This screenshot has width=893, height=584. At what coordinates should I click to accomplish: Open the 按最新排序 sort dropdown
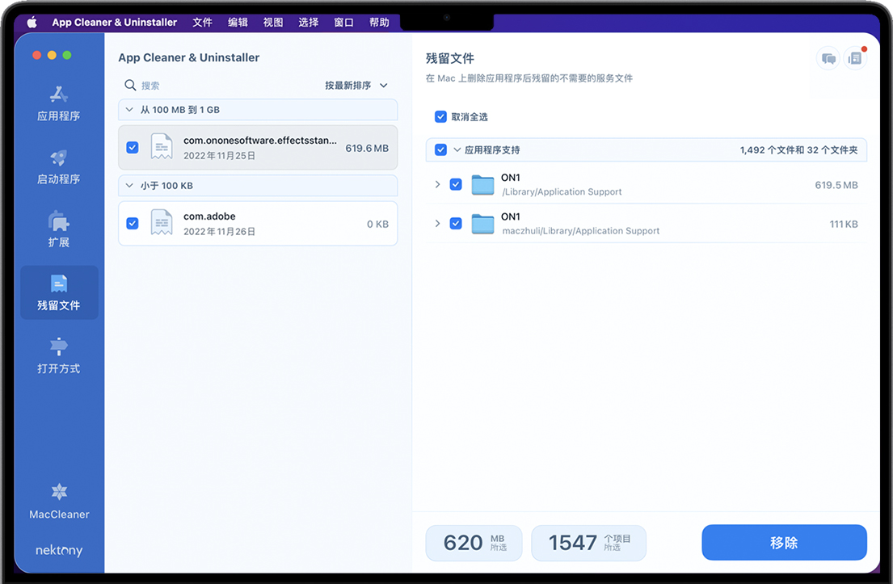click(356, 86)
